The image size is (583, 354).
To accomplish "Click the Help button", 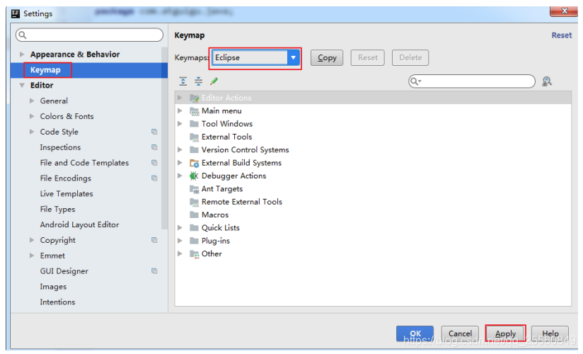I will 550,333.
